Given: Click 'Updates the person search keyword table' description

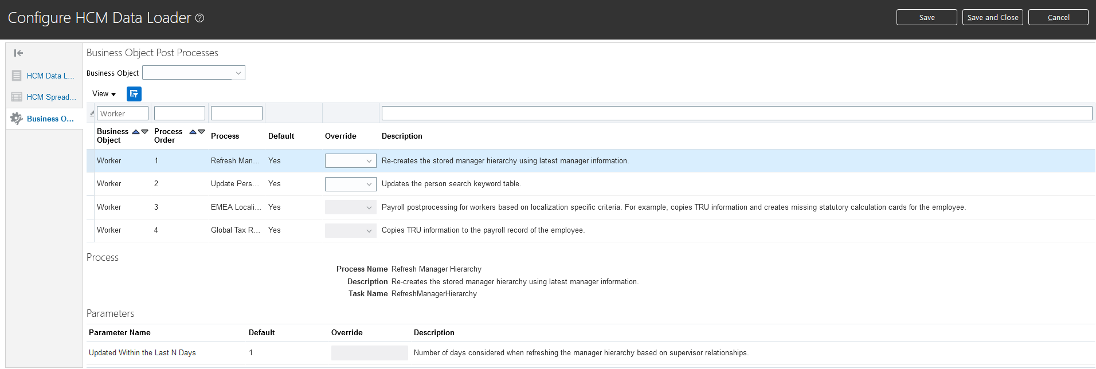Looking at the screenshot, I should (x=451, y=184).
